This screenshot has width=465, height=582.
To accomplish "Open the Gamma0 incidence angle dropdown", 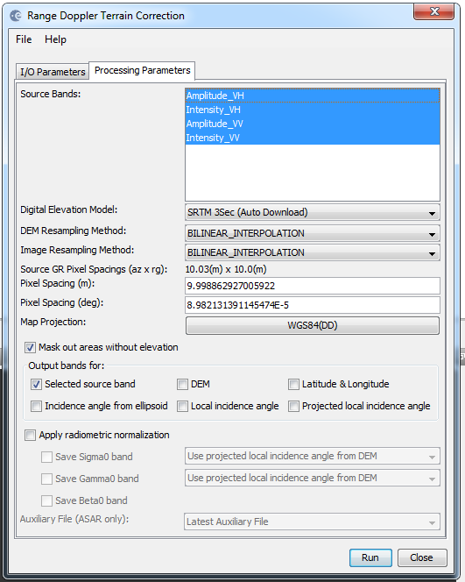I will pos(313,478).
